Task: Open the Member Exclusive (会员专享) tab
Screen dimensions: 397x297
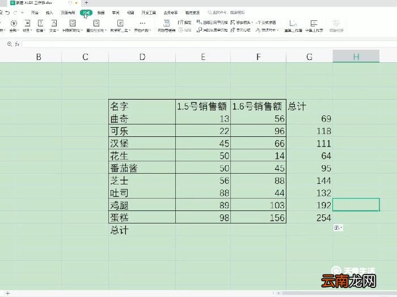Action: (171, 12)
